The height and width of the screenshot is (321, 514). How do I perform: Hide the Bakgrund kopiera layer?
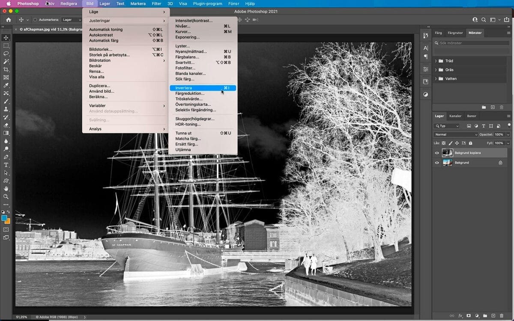437,153
